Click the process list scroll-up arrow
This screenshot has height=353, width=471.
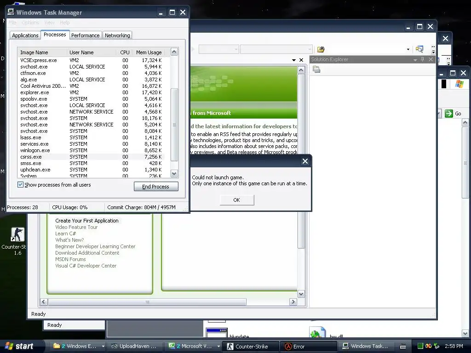[174, 52]
